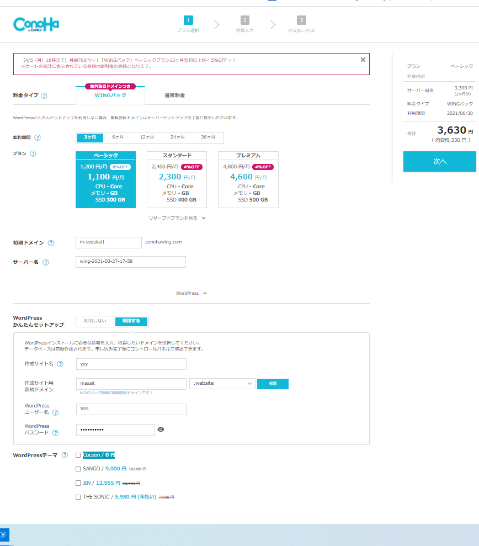The width and height of the screenshot is (479, 546).
Task: Open help icon next to 初期ドメイン
Action: pyautogui.click(x=51, y=243)
